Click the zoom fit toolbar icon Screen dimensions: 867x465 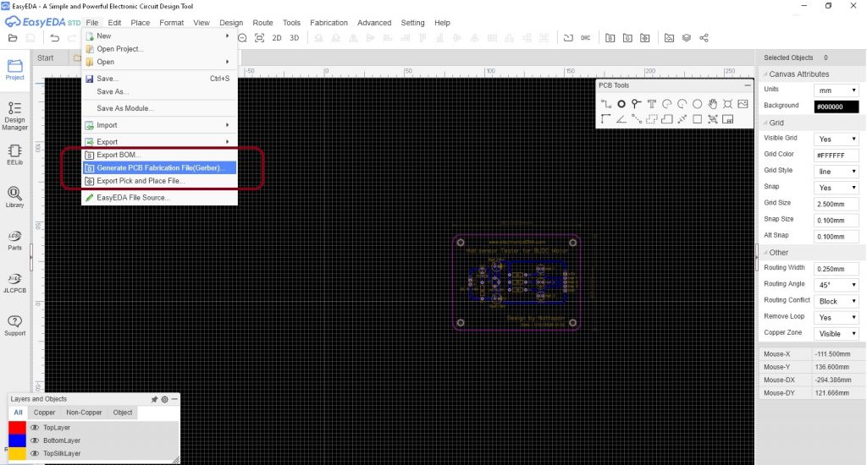(259, 38)
